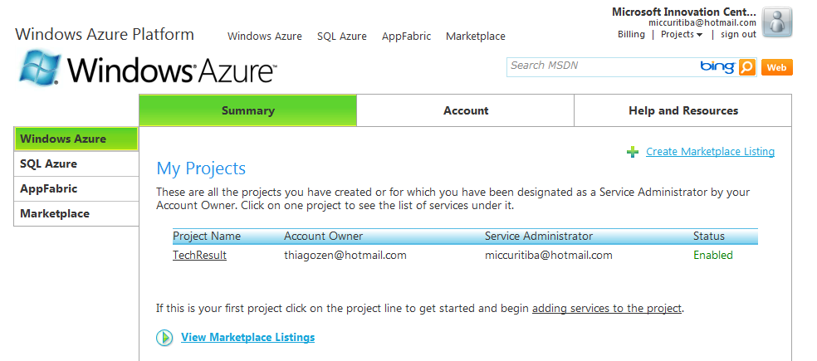Click the Service Administrator column header
Image resolution: width=817 pixels, height=361 pixels.
click(539, 236)
